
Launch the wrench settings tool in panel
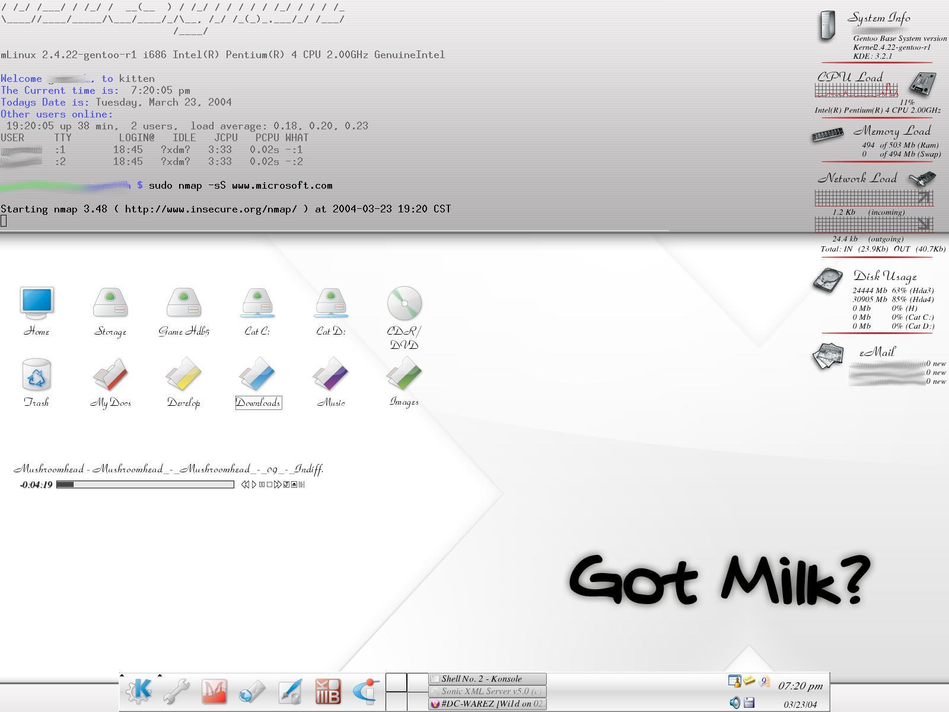tap(176, 692)
